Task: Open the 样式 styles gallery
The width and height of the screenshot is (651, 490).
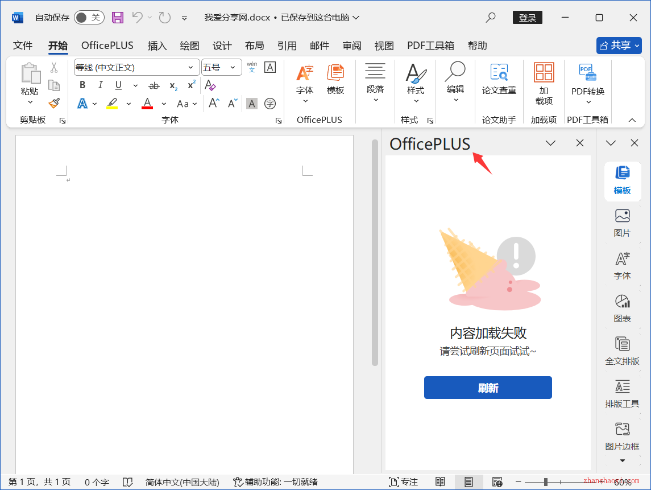Action: click(x=416, y=83)
